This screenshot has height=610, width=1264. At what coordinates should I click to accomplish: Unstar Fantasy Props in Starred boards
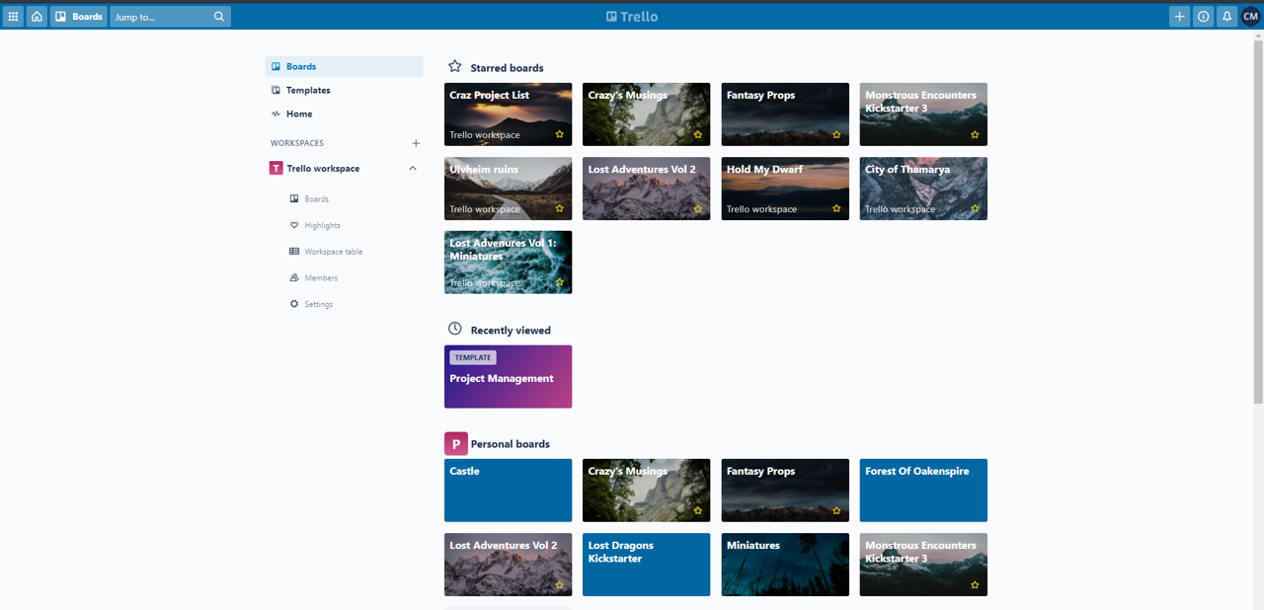(x=836, y=134)
